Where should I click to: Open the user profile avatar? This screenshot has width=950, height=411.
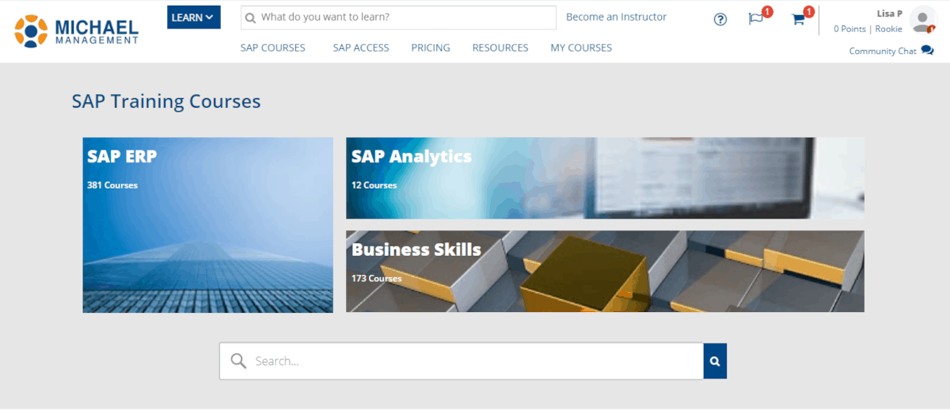pyautogui.click(x=922, y=20)
